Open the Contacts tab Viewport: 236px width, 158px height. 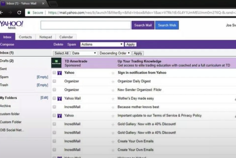25,37
